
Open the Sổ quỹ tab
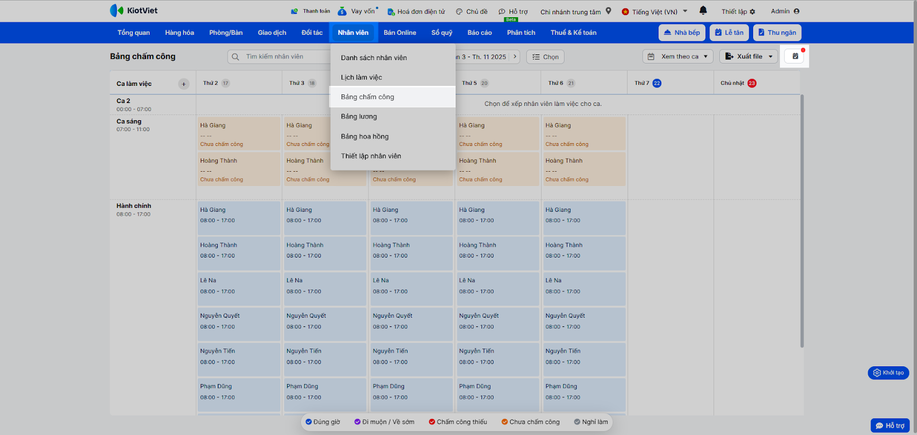click(442, 33)
